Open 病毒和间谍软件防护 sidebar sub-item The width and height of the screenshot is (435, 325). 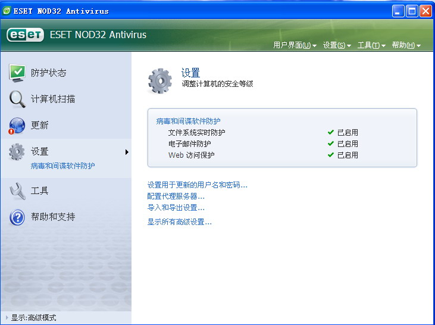tap(62, 166)
